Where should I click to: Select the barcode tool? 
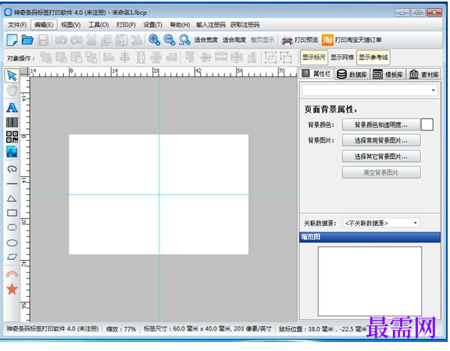[x=12, y=122]
